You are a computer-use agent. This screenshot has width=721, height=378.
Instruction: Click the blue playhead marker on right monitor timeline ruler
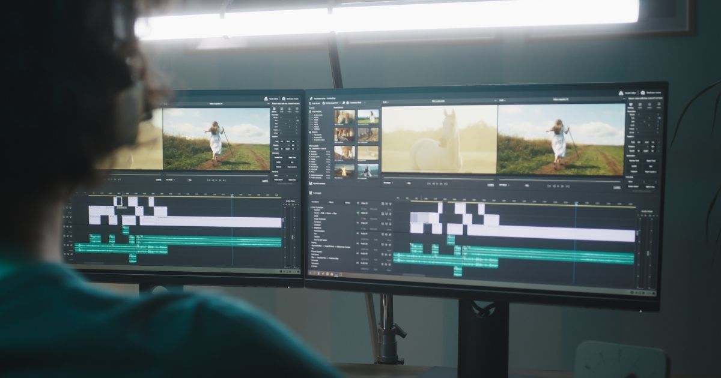coord(575,203)
